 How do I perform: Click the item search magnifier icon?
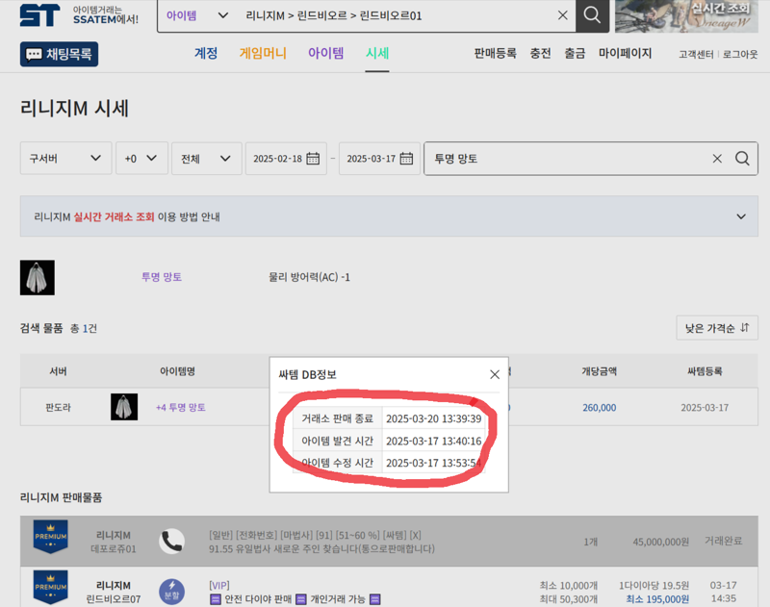742,159
